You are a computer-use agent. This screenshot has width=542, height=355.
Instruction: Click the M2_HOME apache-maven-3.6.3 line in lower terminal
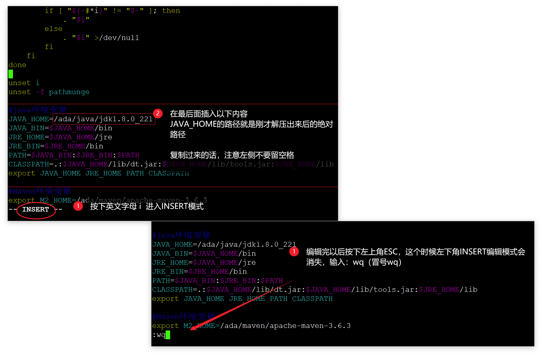[251, 326]
